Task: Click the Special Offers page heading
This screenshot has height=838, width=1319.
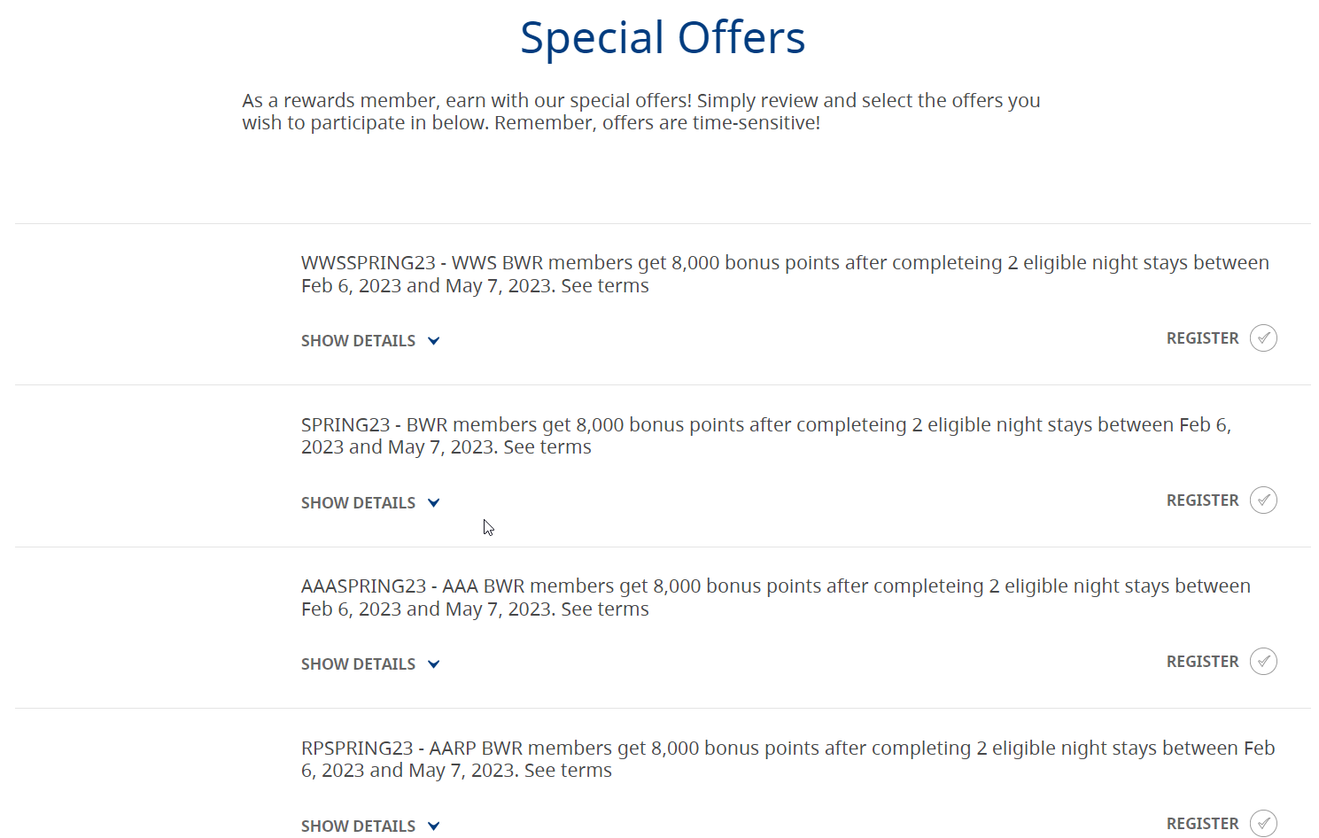Action: pyautogui.click(x=663, y=37)
